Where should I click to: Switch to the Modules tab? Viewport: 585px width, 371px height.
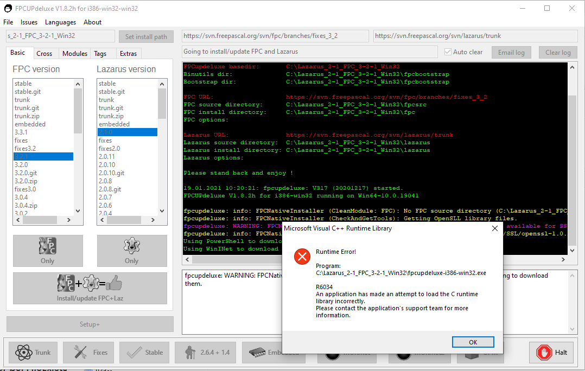click(75, 54)
